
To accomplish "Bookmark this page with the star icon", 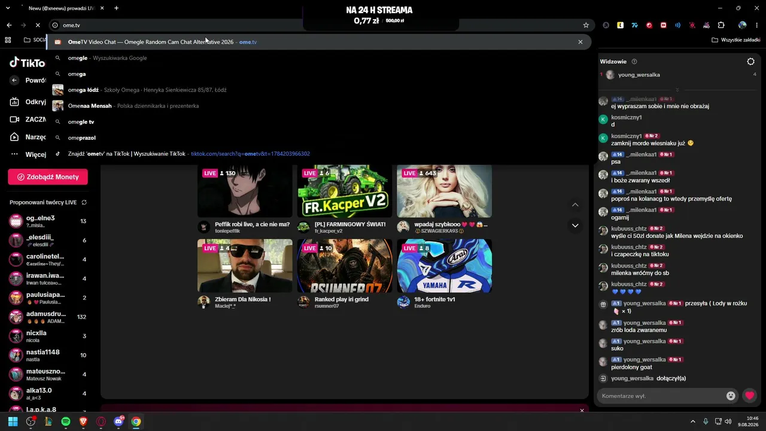I will click(x=586, y=25).
